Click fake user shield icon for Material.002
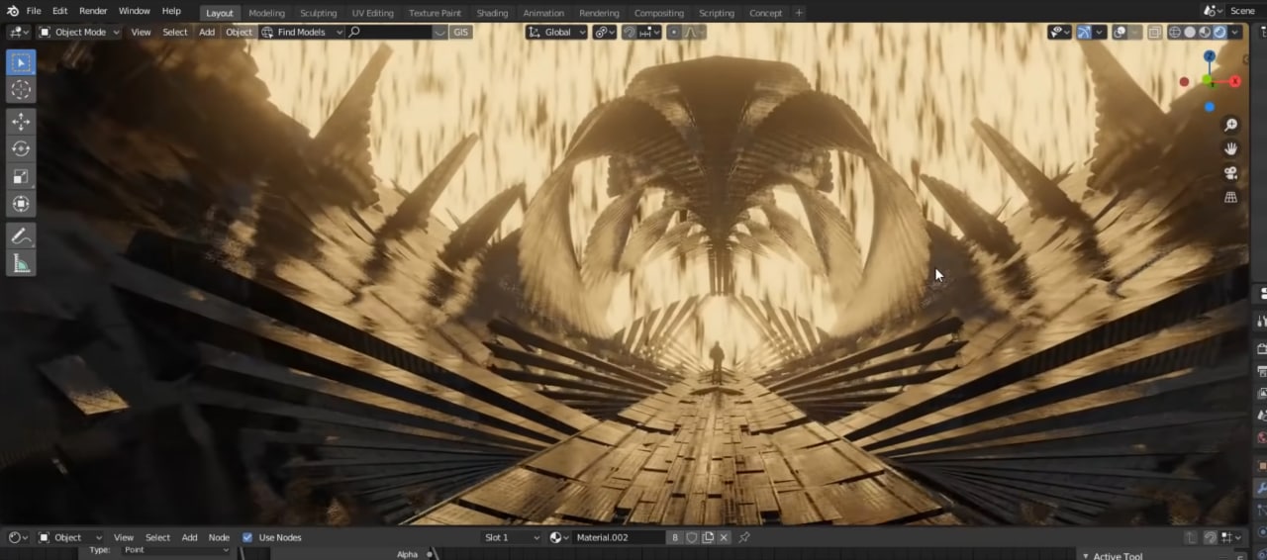1267x560 pixels. [x=692, y=537]
